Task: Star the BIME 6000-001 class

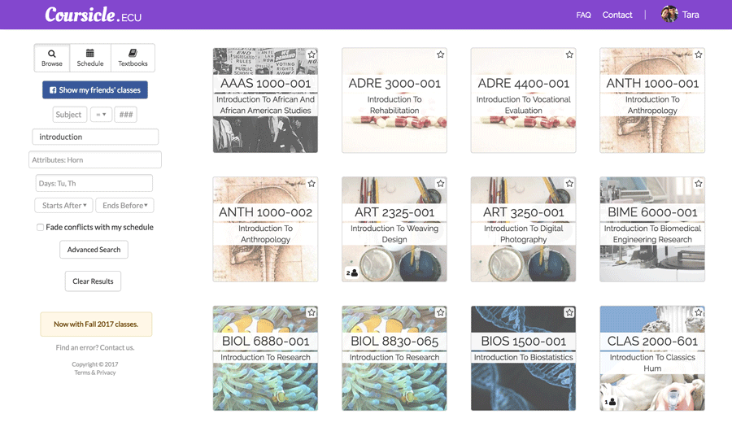Action: pyautogui.click(x=698, y=184)
